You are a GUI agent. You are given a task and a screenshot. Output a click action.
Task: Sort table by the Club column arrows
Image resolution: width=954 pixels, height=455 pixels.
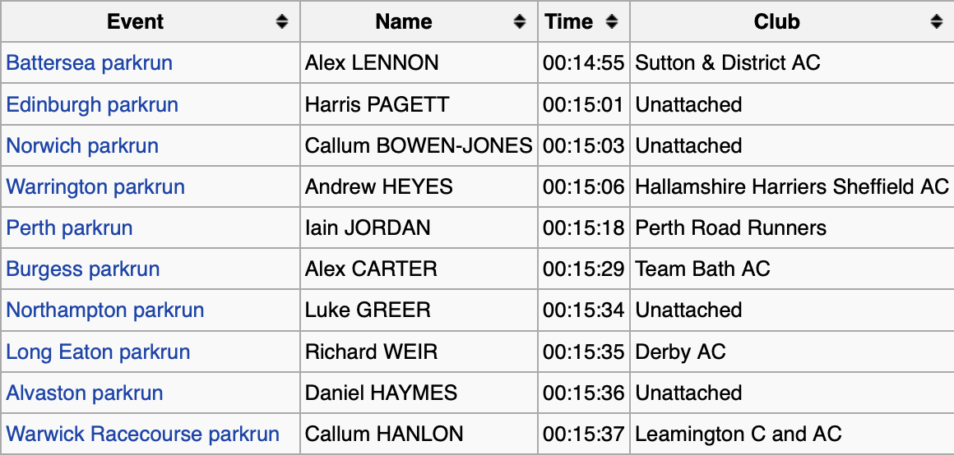point(937,22)
